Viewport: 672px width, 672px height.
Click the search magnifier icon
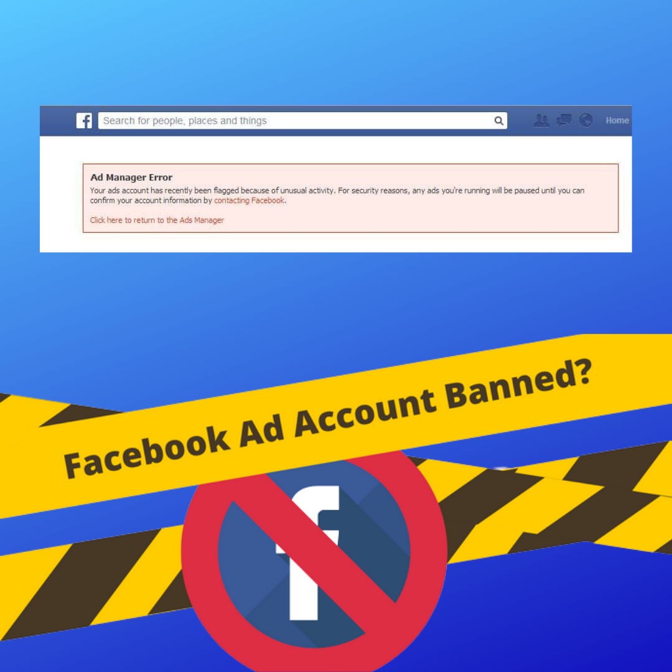pyautogui.click(x=498, y=121)
